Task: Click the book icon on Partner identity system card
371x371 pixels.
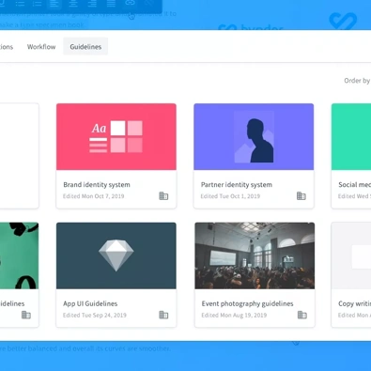Action: point(301,196)
